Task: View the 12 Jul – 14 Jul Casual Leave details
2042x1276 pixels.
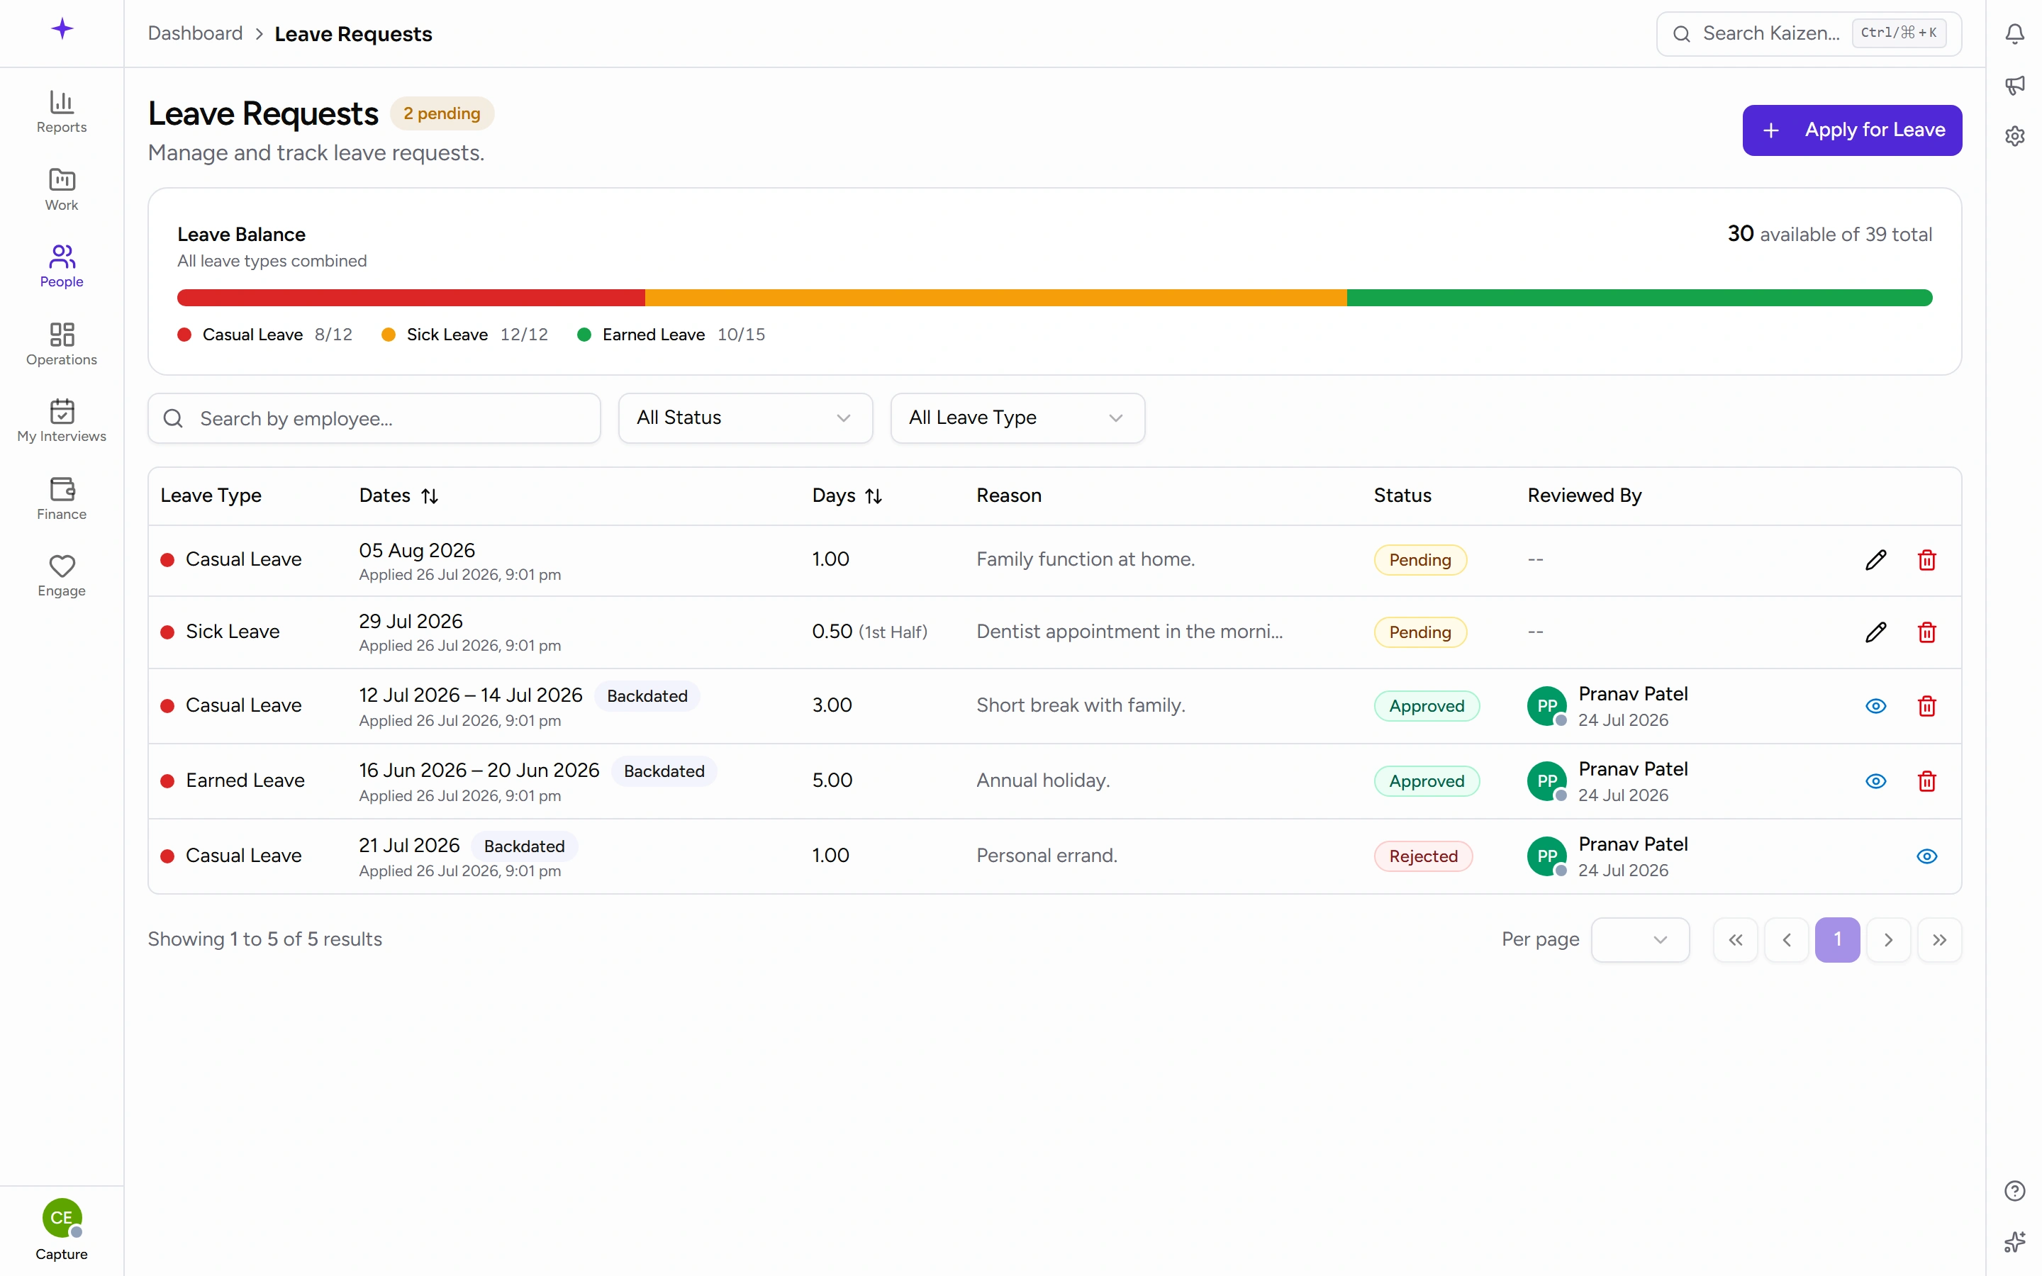Action: coord(1875,705)
